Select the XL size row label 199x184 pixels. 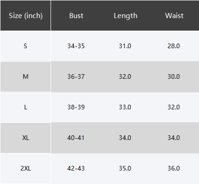pyautogui.click(x=26, y=138)
